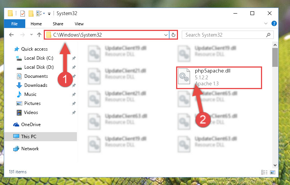290x185 pixels.
Task: Click the Back navigation arrow
Action: click(11, 35)
